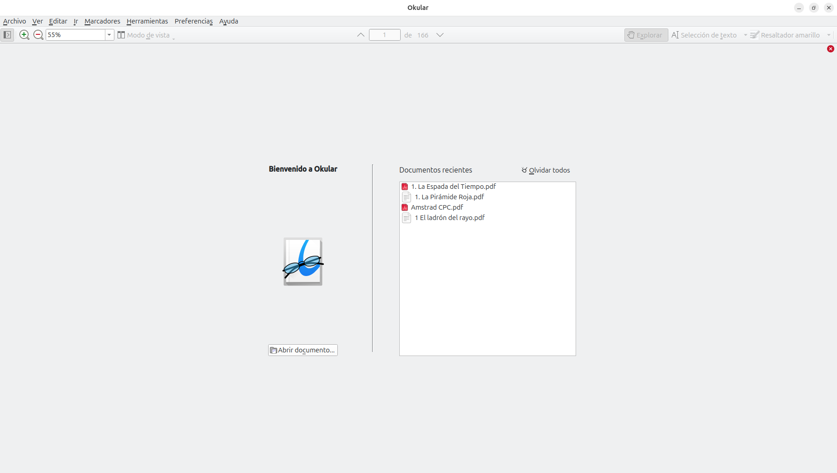Click the Abrir documento button
Screen dimensions: 837x473
[303, 350]
